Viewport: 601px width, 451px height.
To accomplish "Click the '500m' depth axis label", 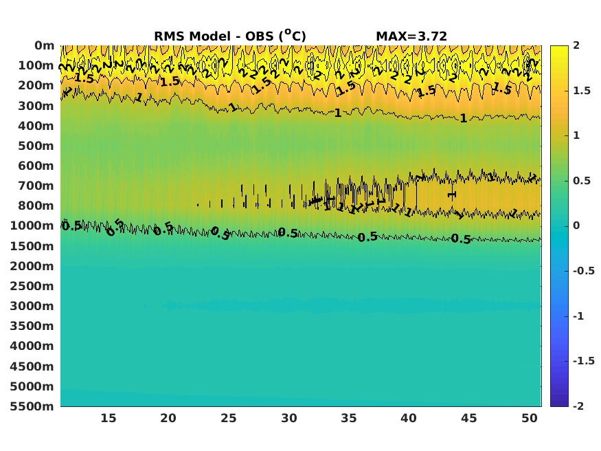I will coord(36,146).
